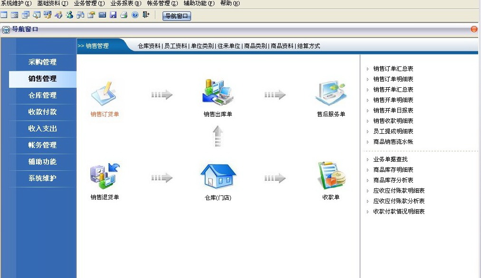The width and height of the screenshot is (481, 278).
Task: Close the navigation window with red circle
Action: point(474,29)
